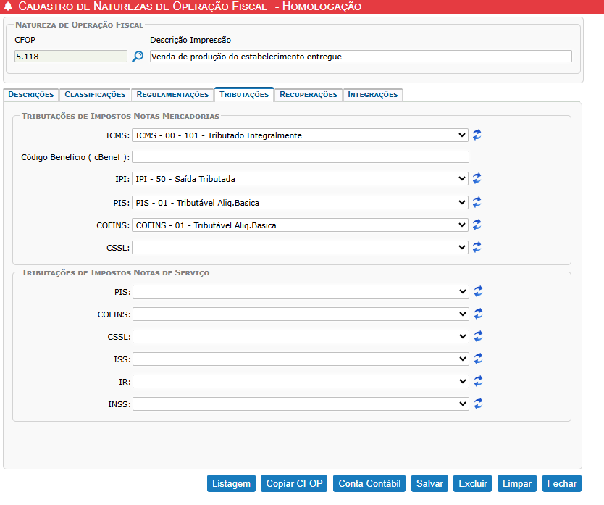Click the Copiar CFOP button
The height and width of the screenshot is (505, 604).
click(294, 483)
